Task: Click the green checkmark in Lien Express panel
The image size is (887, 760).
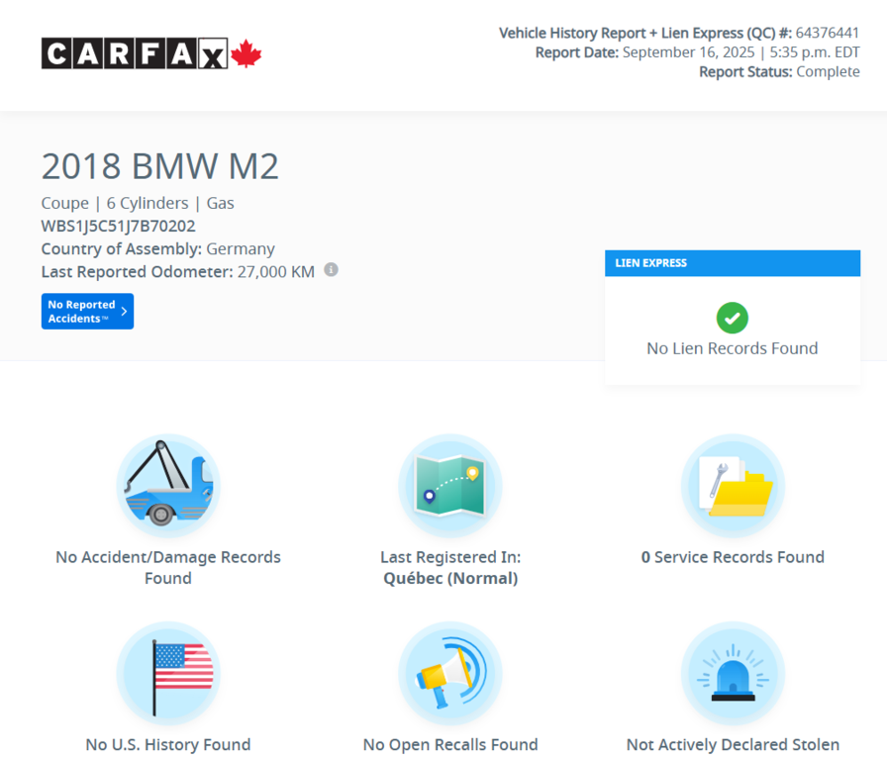Action: [x=732, y=318]
